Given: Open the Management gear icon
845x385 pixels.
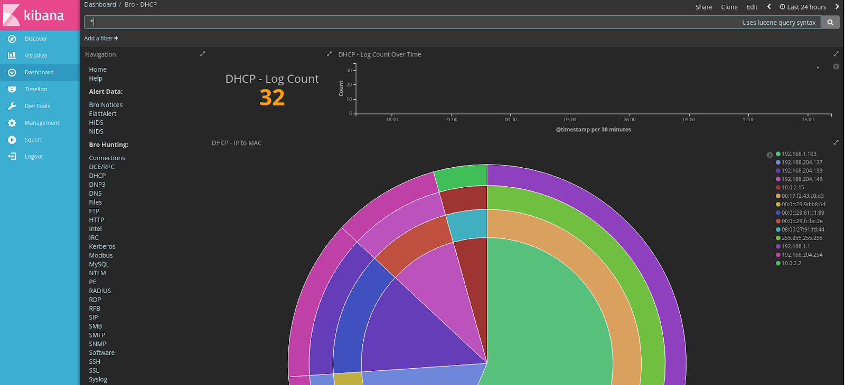Looking at the screenshot, I should pos(12,123).
